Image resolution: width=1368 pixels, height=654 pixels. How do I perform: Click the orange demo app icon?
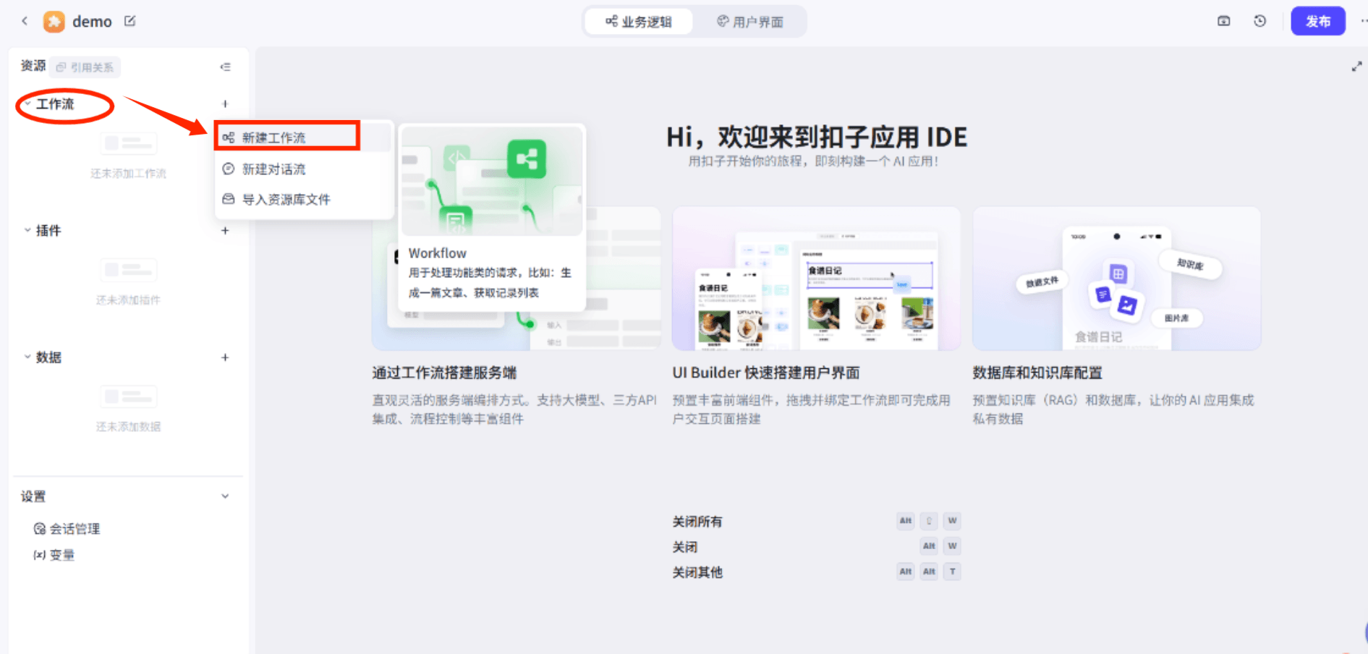pos(54,22)
